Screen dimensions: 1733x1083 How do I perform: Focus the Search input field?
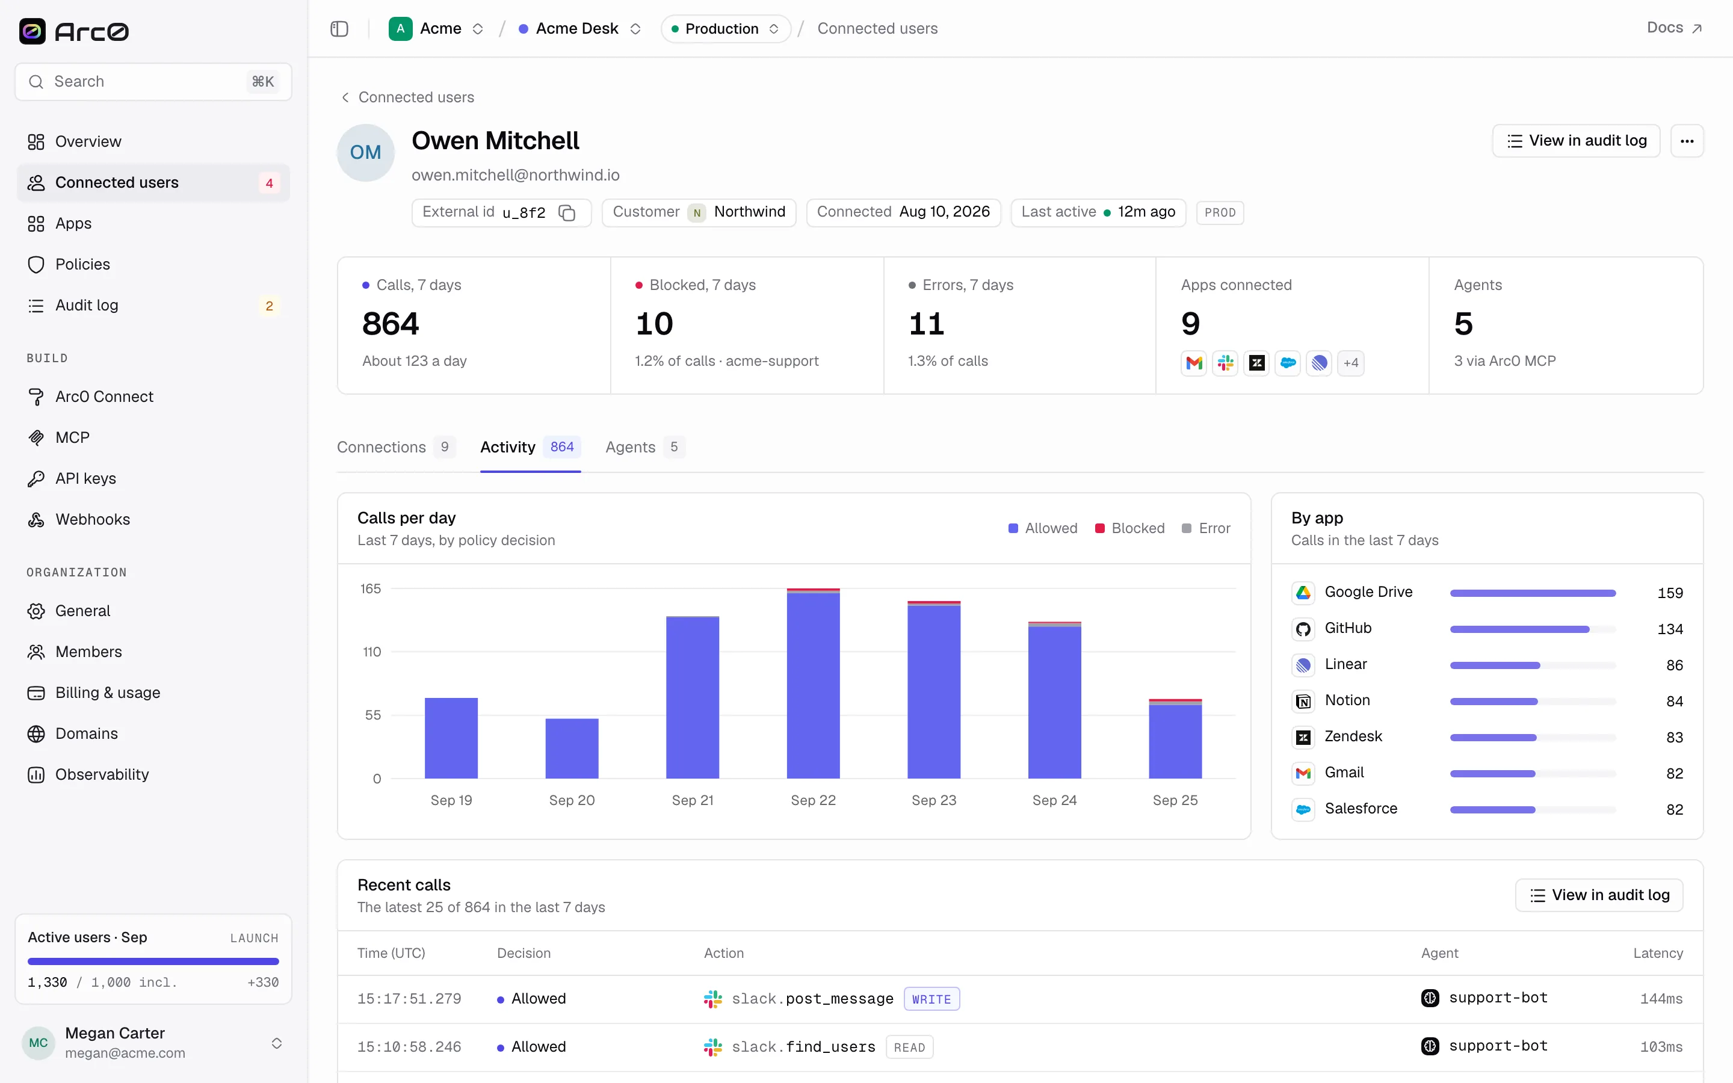[x=153, y=82]
